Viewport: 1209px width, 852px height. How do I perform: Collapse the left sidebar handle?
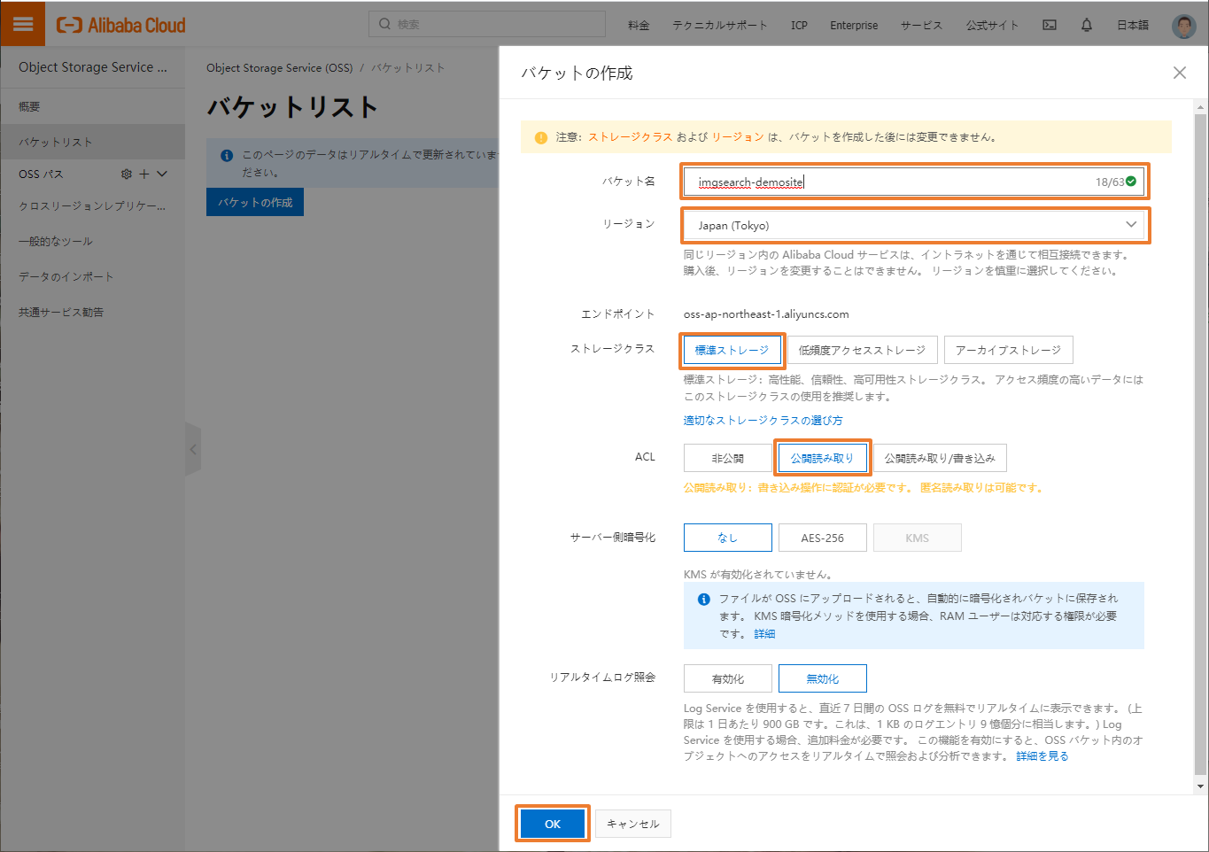(x=193, y=449)
